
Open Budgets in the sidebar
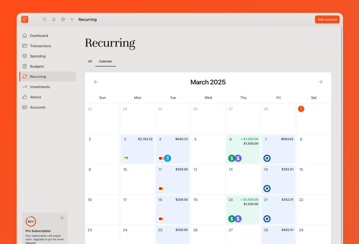(48, 66)
